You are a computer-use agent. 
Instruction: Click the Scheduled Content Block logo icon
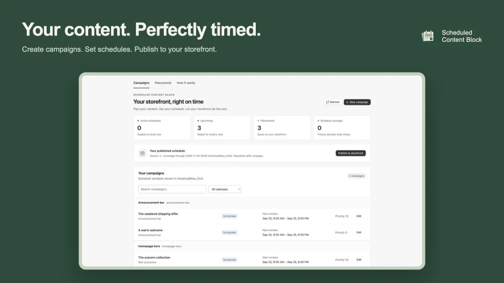(x=428, y=36)
